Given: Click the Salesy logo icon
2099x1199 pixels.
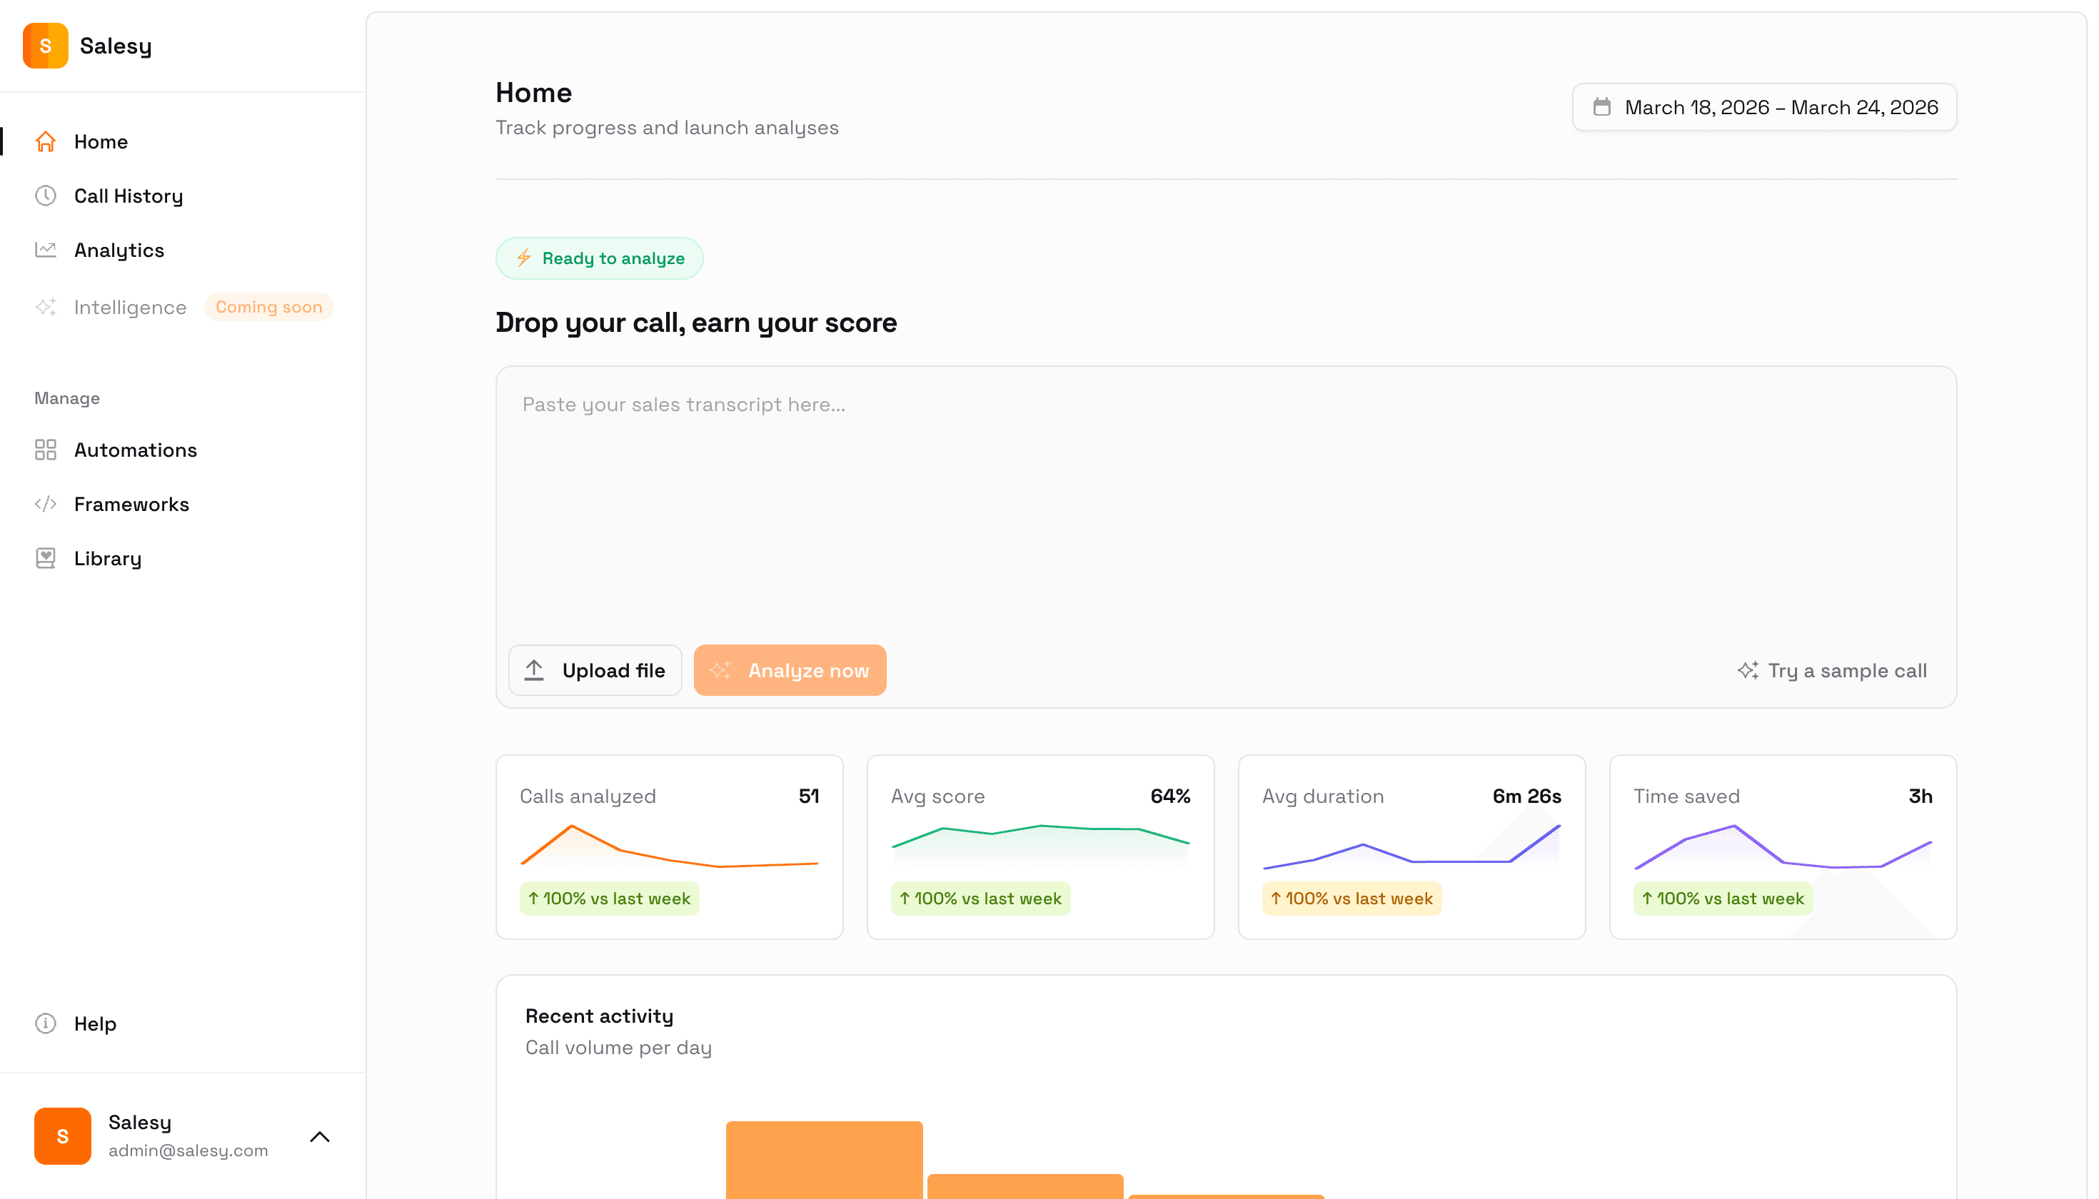Looking at the screenshot, I should (45, 46).
